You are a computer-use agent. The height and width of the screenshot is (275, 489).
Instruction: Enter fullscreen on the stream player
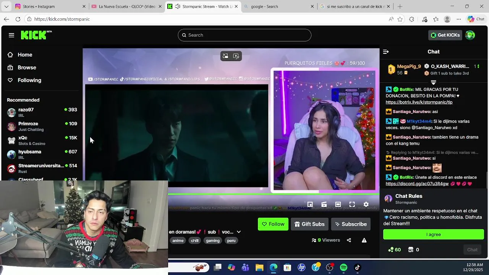tap(352, 204)
